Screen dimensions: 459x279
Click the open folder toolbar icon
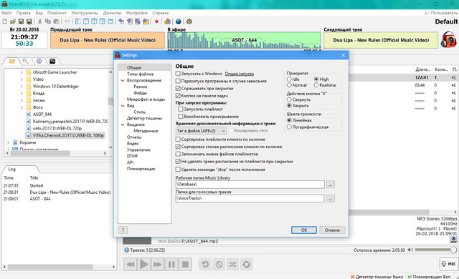click(x=13, y=21)
